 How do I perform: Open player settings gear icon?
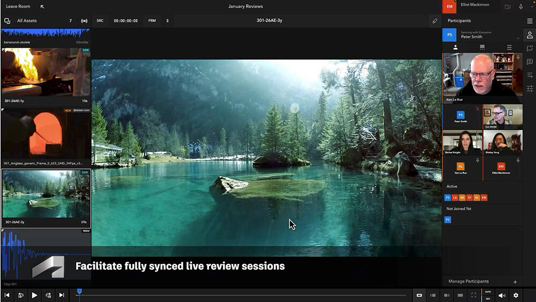coord(516,295)
